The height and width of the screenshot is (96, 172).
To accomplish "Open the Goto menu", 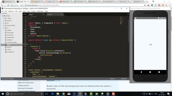I will tap(24, 11).
